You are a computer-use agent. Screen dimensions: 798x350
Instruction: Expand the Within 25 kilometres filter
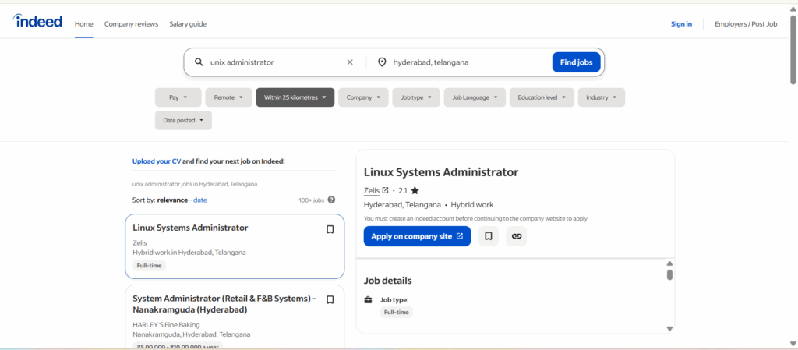tap(295, 97)
